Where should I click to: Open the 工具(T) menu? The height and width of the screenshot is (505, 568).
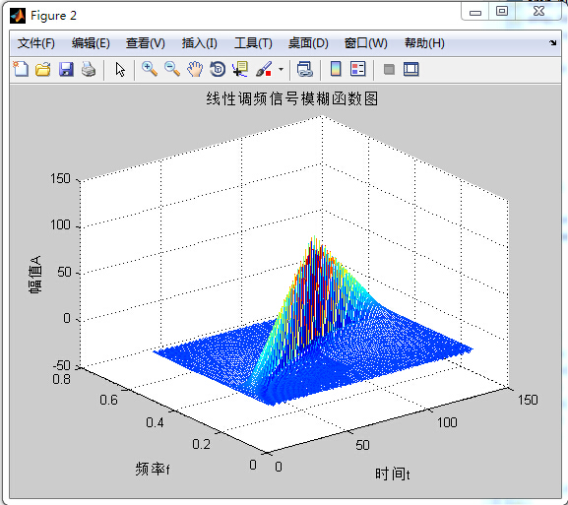(x=253, y=43)
